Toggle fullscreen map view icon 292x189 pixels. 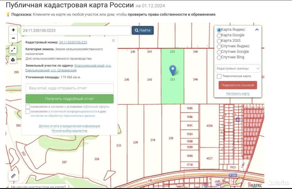13,50
